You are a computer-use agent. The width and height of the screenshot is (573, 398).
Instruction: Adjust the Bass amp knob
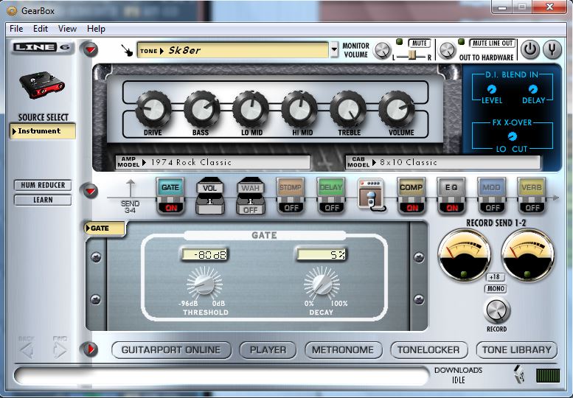click(202, 109)
